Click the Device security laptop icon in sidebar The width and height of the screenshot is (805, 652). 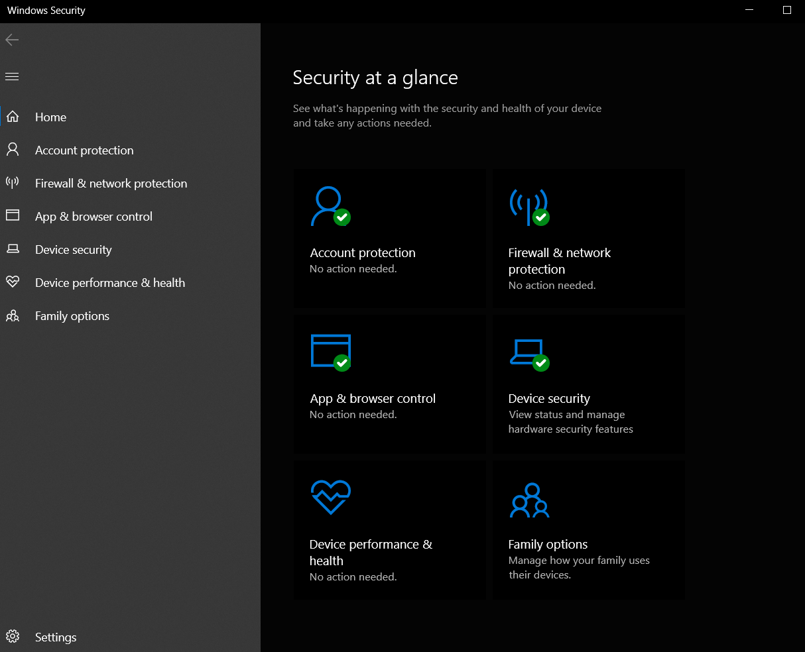tap(12, 249)
